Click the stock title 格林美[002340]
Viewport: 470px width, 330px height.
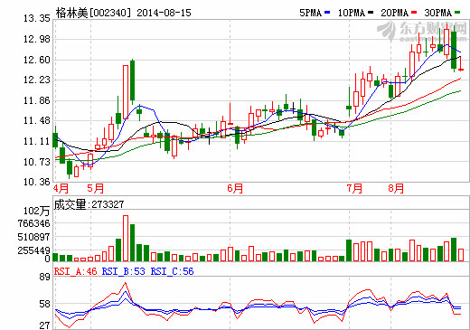pos(94,13)
